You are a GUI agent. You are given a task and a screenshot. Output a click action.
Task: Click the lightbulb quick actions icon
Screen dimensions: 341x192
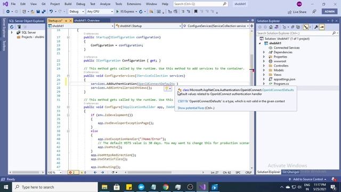pos(167,89)
